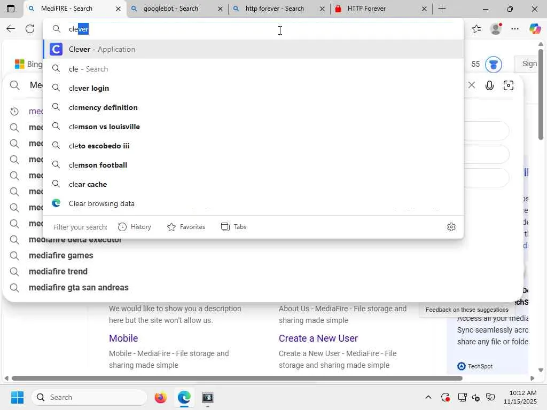The image size is (547, 410).
Task: Open the browser profile avatar
Action: click(496, 29)
